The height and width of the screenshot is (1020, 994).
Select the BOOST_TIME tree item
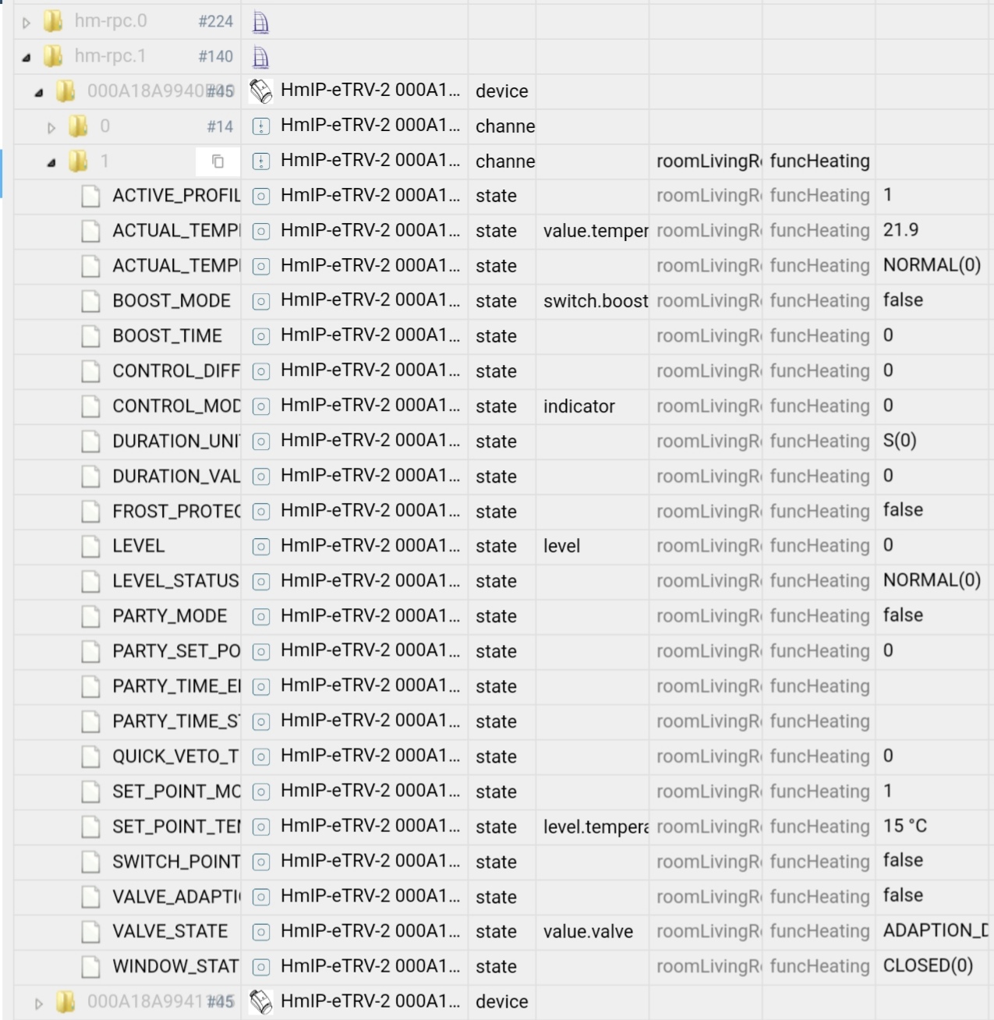point(167,336)
